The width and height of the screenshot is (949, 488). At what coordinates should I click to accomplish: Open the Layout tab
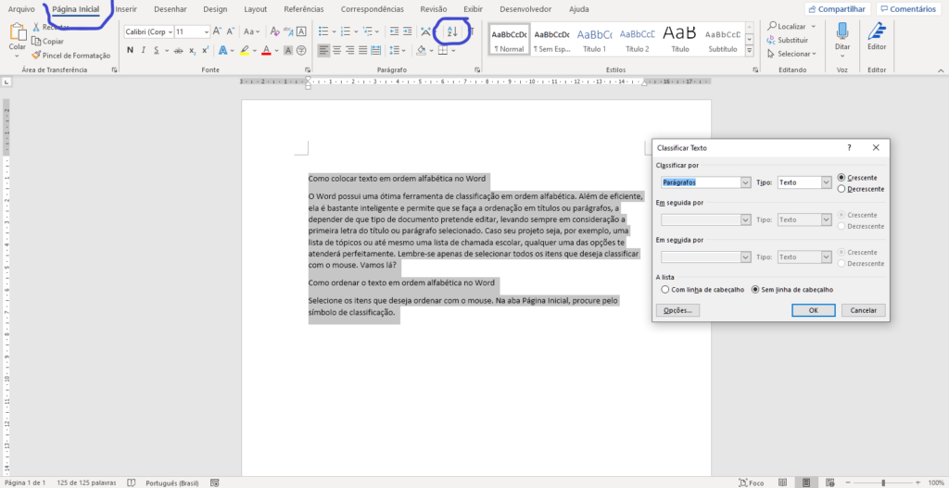point(256,9)
